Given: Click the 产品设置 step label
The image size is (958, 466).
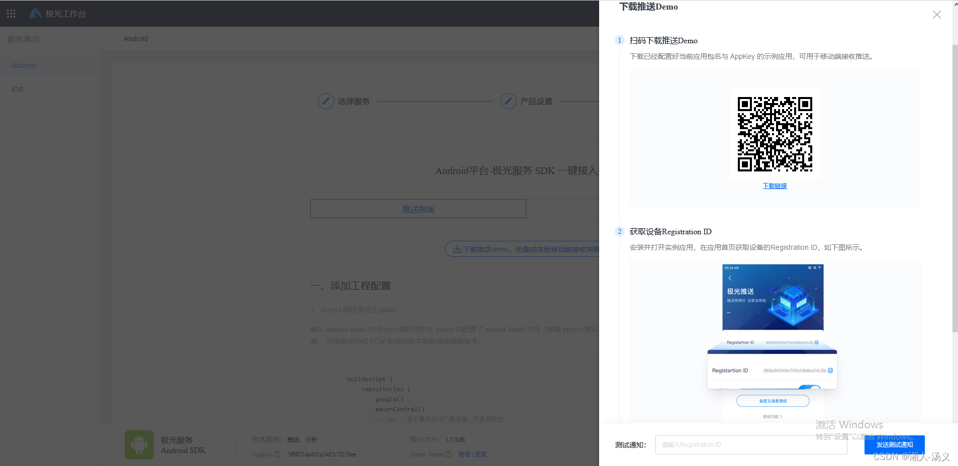Looking at the screenshot, I should (536, 102).
